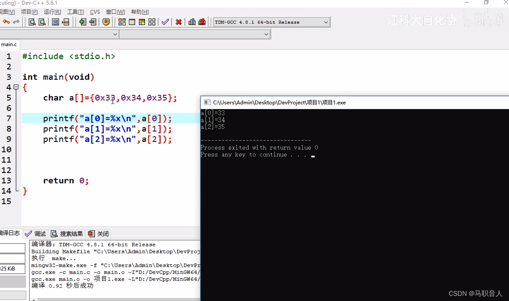
Task: Open the CVS menu
Action: (95, 12)
